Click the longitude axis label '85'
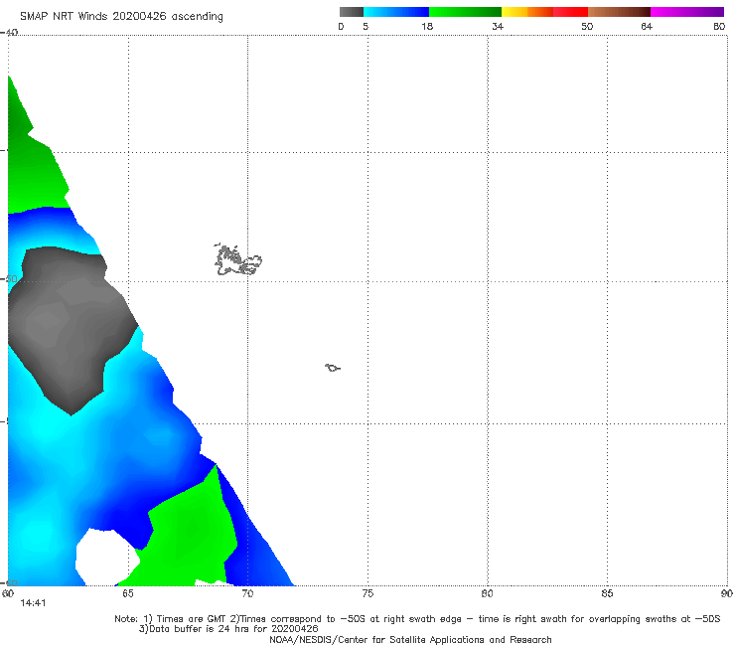Viewport: 735px width, 646px height. (x=607, y=593)
